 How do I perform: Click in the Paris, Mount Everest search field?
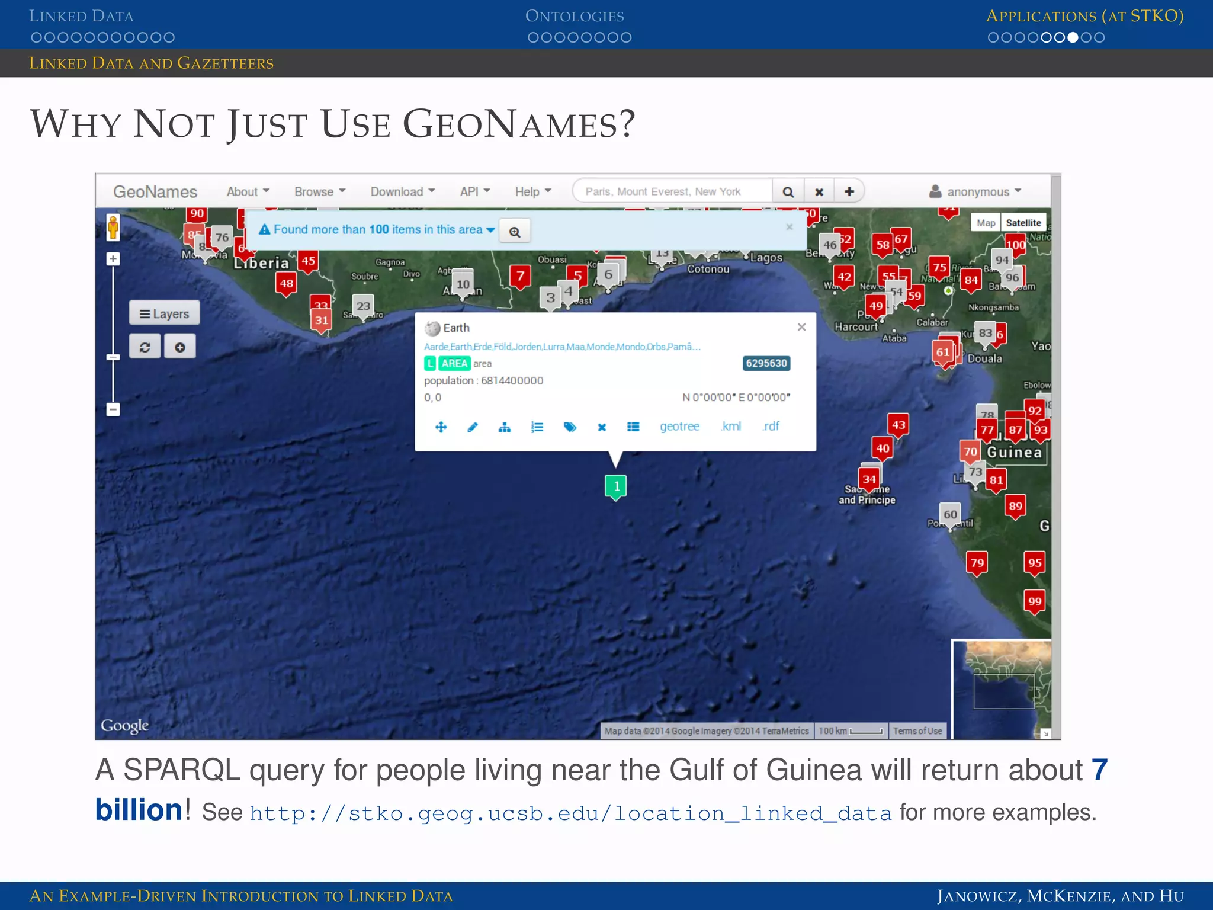click(673, 191)
